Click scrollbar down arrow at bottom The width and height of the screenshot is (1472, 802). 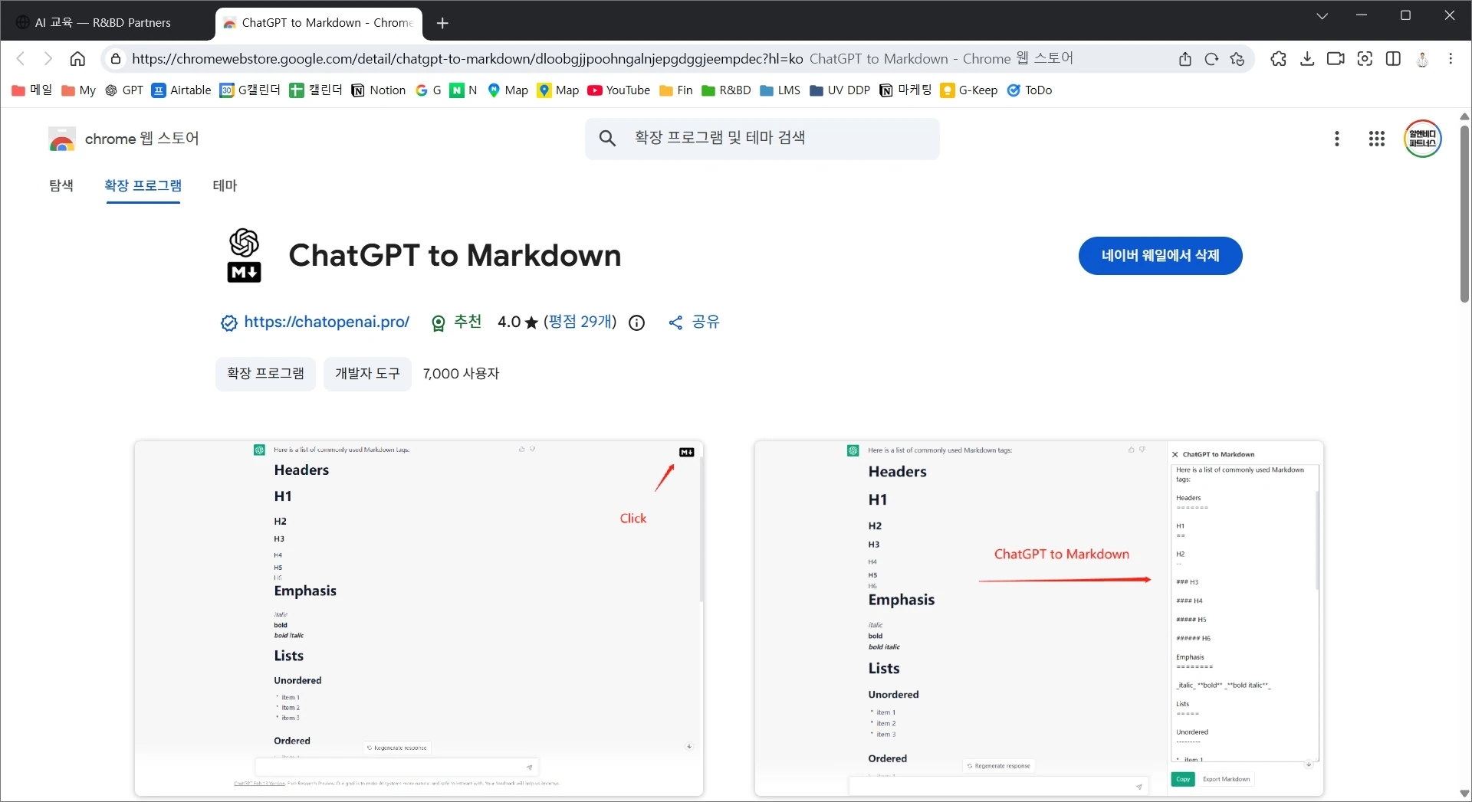pos(1464,794)
